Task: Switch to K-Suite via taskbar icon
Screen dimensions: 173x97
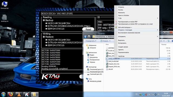Action: pyautogui.click(x=27, y=94)
